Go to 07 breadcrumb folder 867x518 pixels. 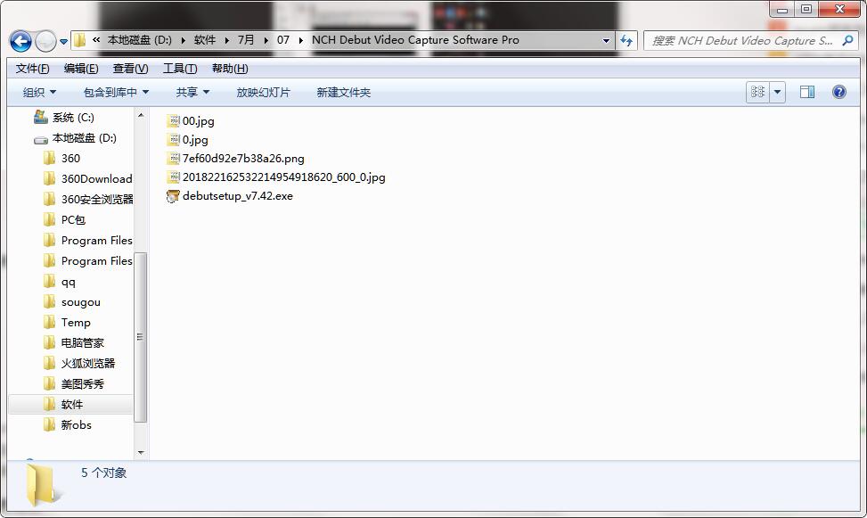283,40
